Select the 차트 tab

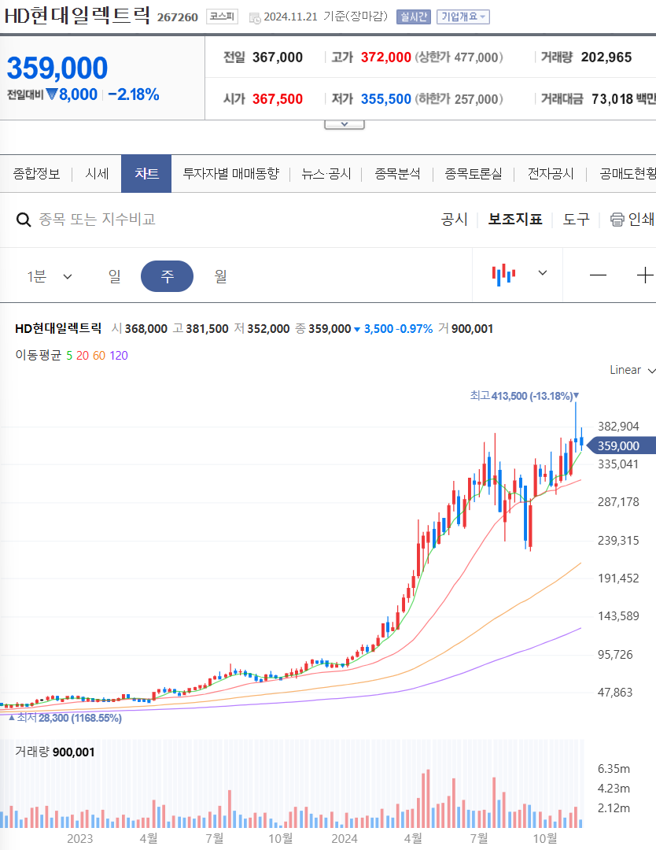click(x=146, y=173)
